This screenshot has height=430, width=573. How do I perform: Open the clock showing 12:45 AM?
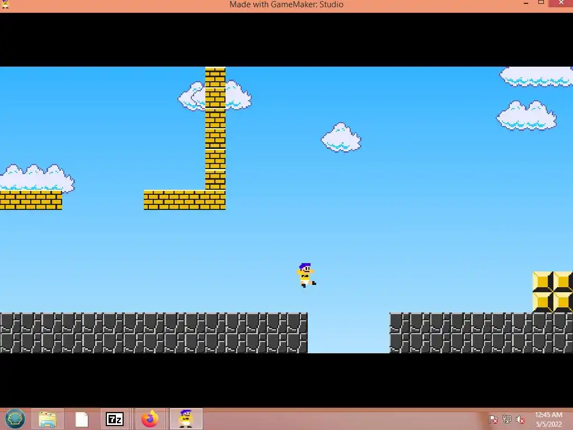point(548,419)
